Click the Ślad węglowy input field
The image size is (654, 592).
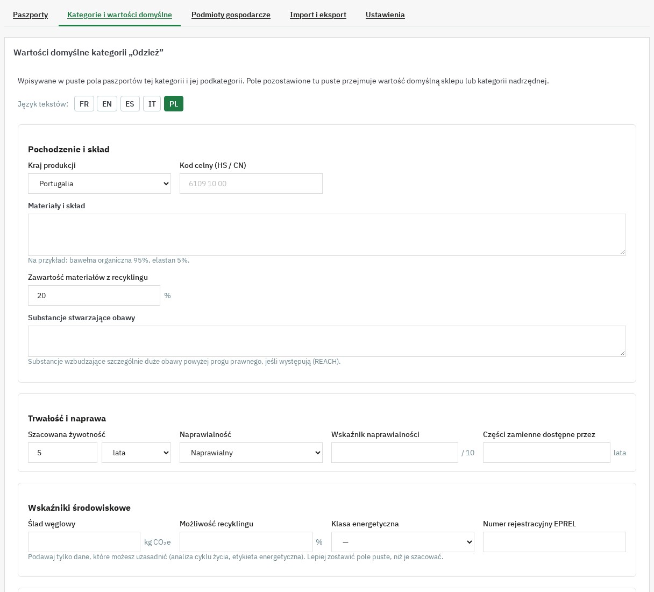(x=84, y=542)
